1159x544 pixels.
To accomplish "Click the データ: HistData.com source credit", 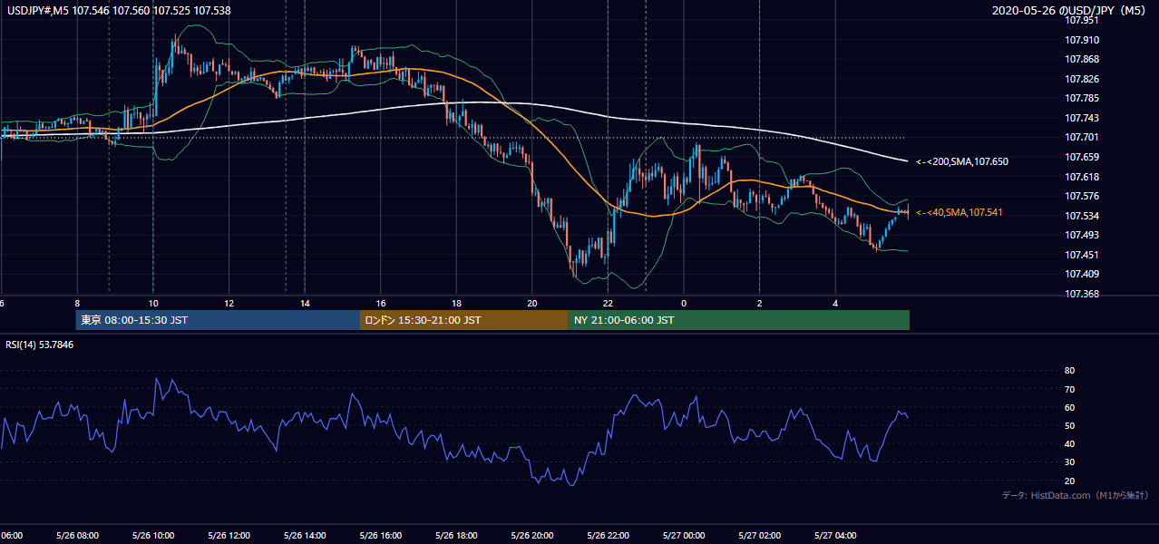I will [x=1076, y=496].
